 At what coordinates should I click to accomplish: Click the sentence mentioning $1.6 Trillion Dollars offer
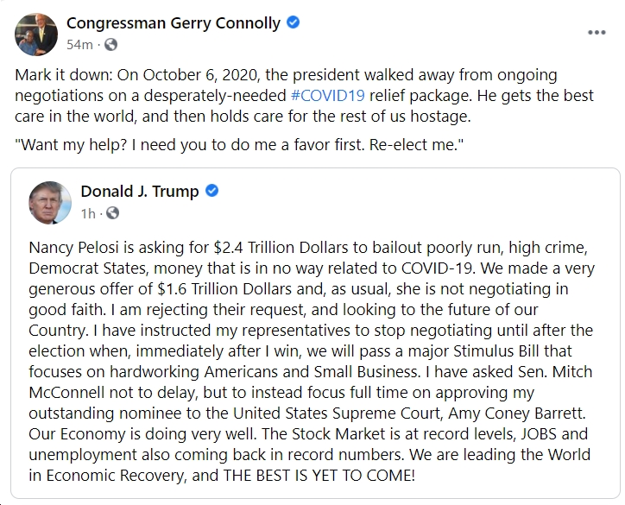[x=312, y=289]
